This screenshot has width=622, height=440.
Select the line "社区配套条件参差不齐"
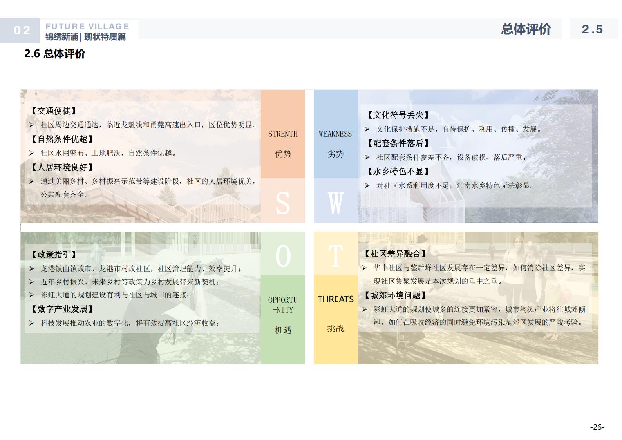(x=452, y=158)
